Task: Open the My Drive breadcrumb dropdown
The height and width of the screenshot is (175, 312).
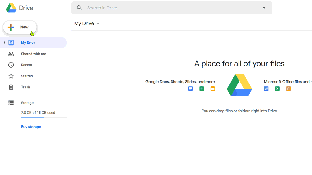Action: tap(98, 24)
